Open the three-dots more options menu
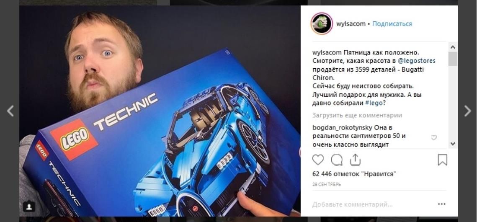The image size is (477, 222). [x=442, y=204]
